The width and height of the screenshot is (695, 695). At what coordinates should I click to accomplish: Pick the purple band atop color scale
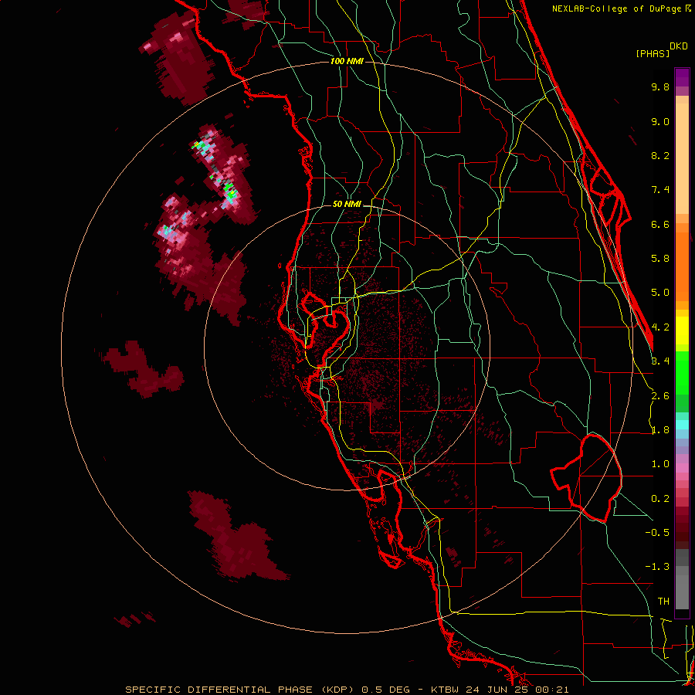(x=682, y=77)
